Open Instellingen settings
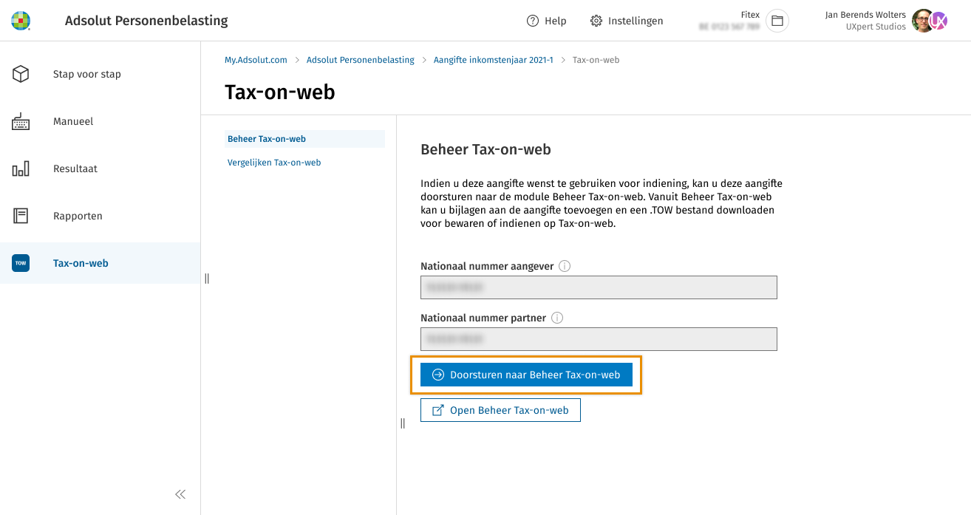 click(x=627, y=21)
